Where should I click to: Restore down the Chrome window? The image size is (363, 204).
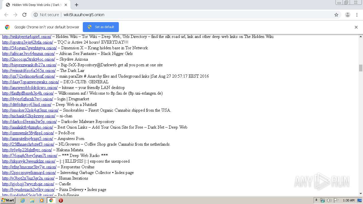click(346, 3)
